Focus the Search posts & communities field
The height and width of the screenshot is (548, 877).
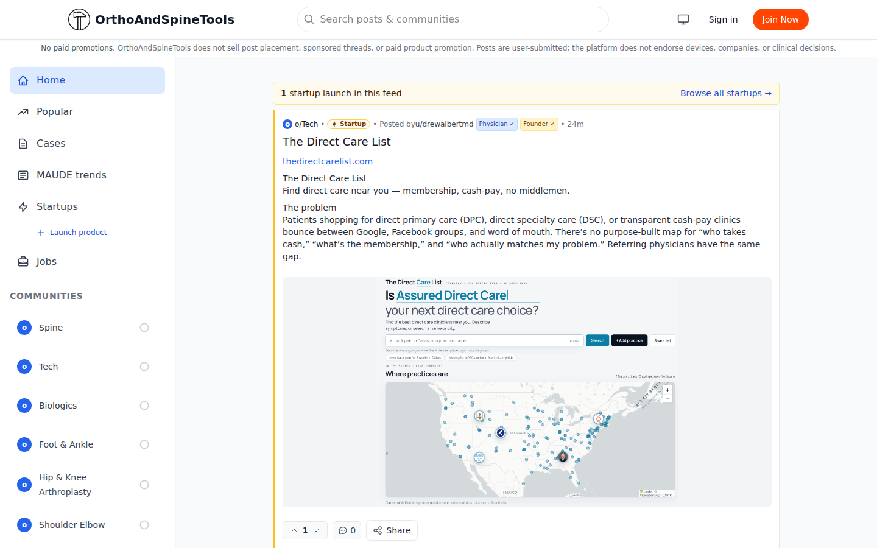pos(453,19)
